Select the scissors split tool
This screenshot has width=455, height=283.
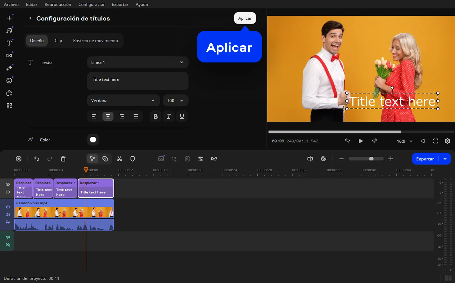(119, 159)
